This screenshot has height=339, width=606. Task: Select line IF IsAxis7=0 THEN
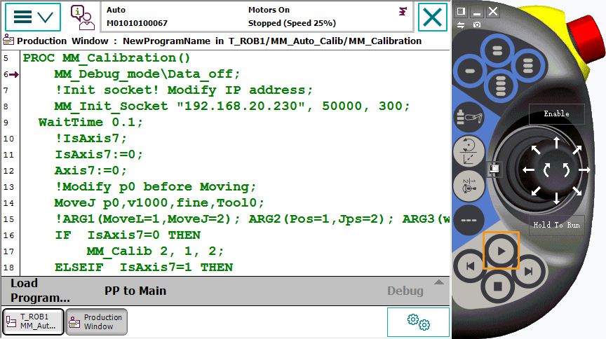click(x=128, y=235)
